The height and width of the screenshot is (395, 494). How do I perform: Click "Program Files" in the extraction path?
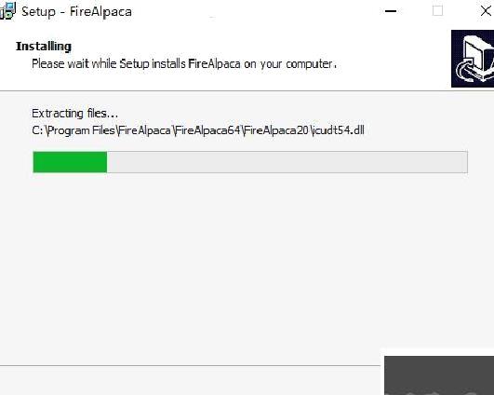tap(80, 130)
